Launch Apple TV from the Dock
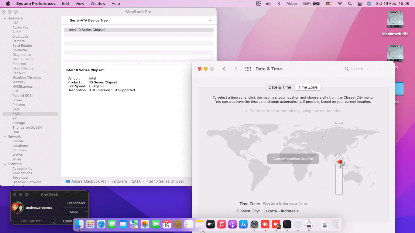Viewport: 415px width, 233px height. tap(211, 224)
